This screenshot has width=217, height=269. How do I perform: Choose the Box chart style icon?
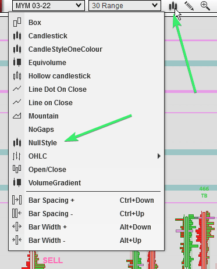click(17, 22)
